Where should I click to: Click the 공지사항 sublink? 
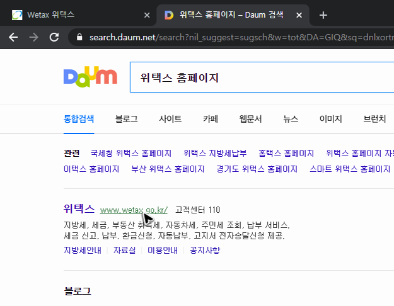205,250
